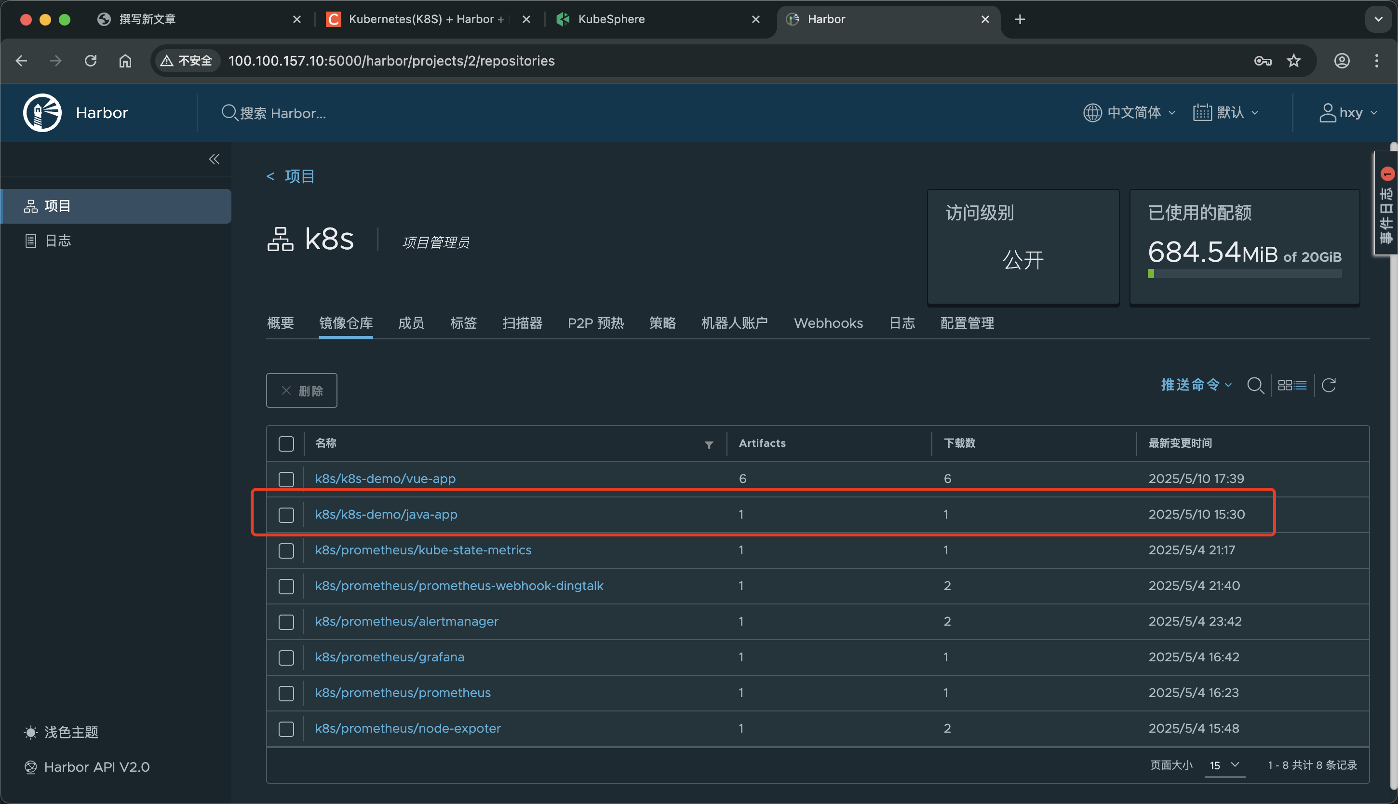Viewport: 1398px width, 804px height.
Task: Open the project 日志 tab
Action: pos(902,323)
